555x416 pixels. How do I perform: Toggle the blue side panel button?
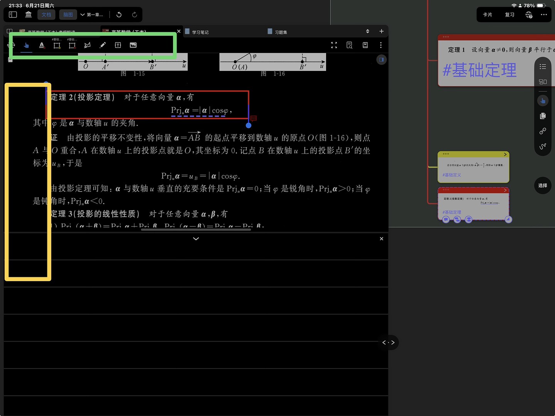381,60
